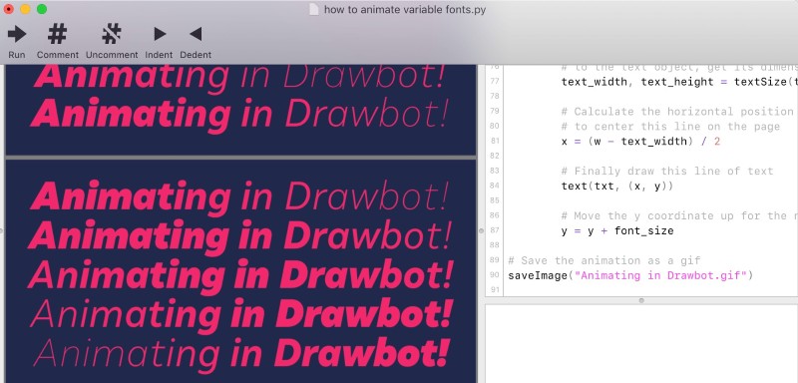Click line number 77 in the gutter

point(494,82)
